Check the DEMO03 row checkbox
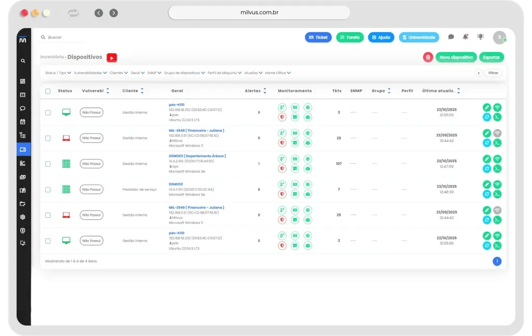The image size is (532, 336). (48, 164)
